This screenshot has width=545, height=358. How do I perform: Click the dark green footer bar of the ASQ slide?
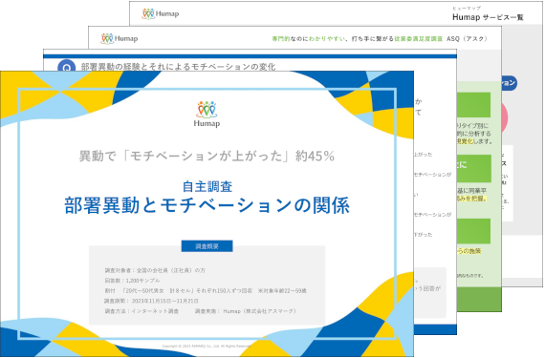[479, 299]
